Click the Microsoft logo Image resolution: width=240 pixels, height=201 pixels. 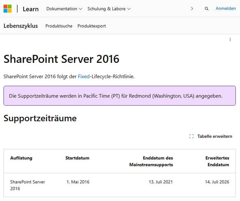pos(7,9)
